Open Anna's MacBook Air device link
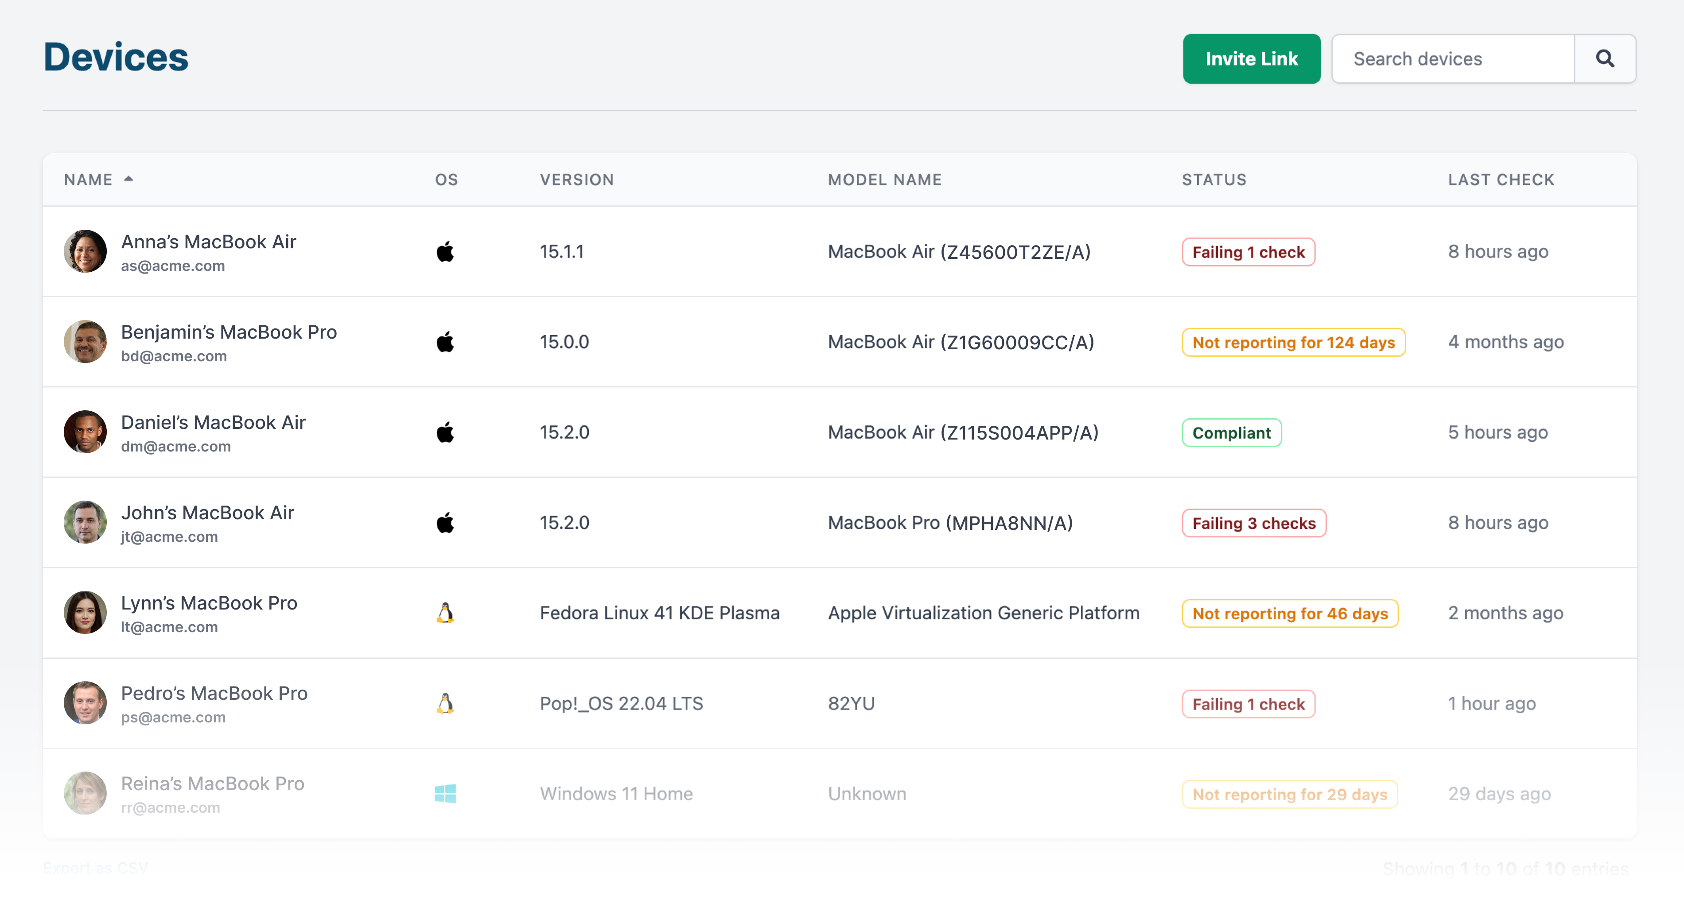This screenshot has width=1684, height=903. pyautogui.click(x=209, y=242)
